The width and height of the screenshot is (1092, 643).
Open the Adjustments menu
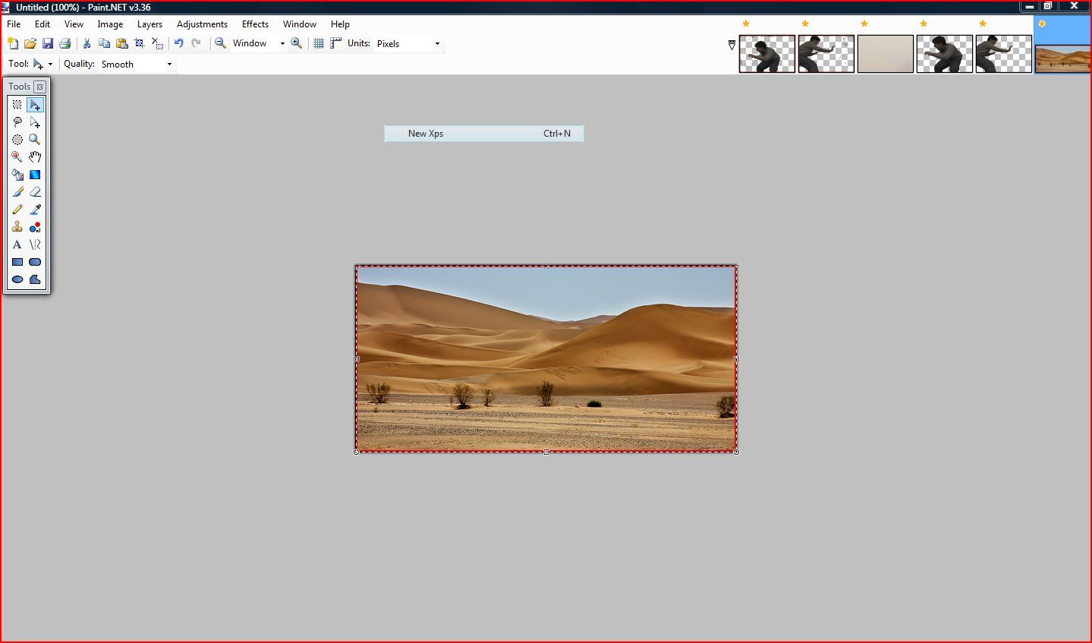201,24
